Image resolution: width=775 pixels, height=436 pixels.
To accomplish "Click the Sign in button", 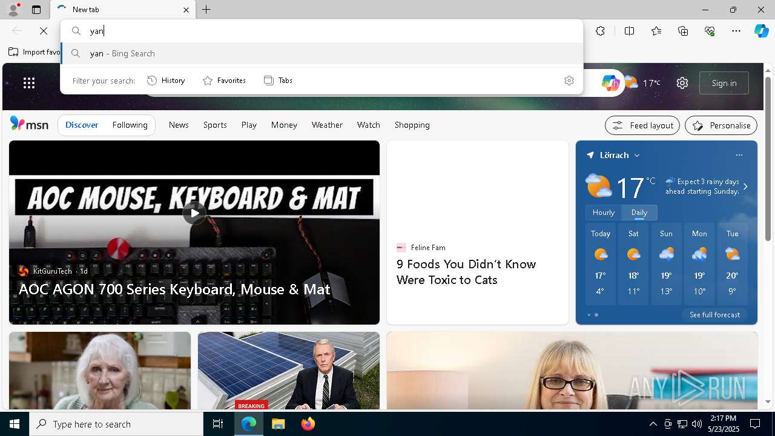I will [x=724, y=83].
